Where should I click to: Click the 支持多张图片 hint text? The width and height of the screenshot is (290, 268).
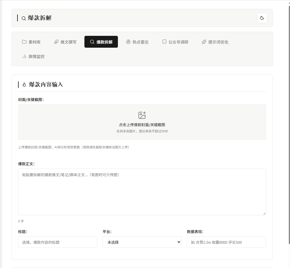tap(142, 131)
